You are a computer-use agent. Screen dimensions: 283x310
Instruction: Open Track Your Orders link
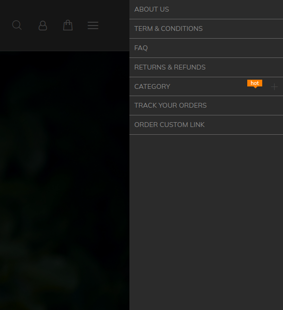(206, 105)
